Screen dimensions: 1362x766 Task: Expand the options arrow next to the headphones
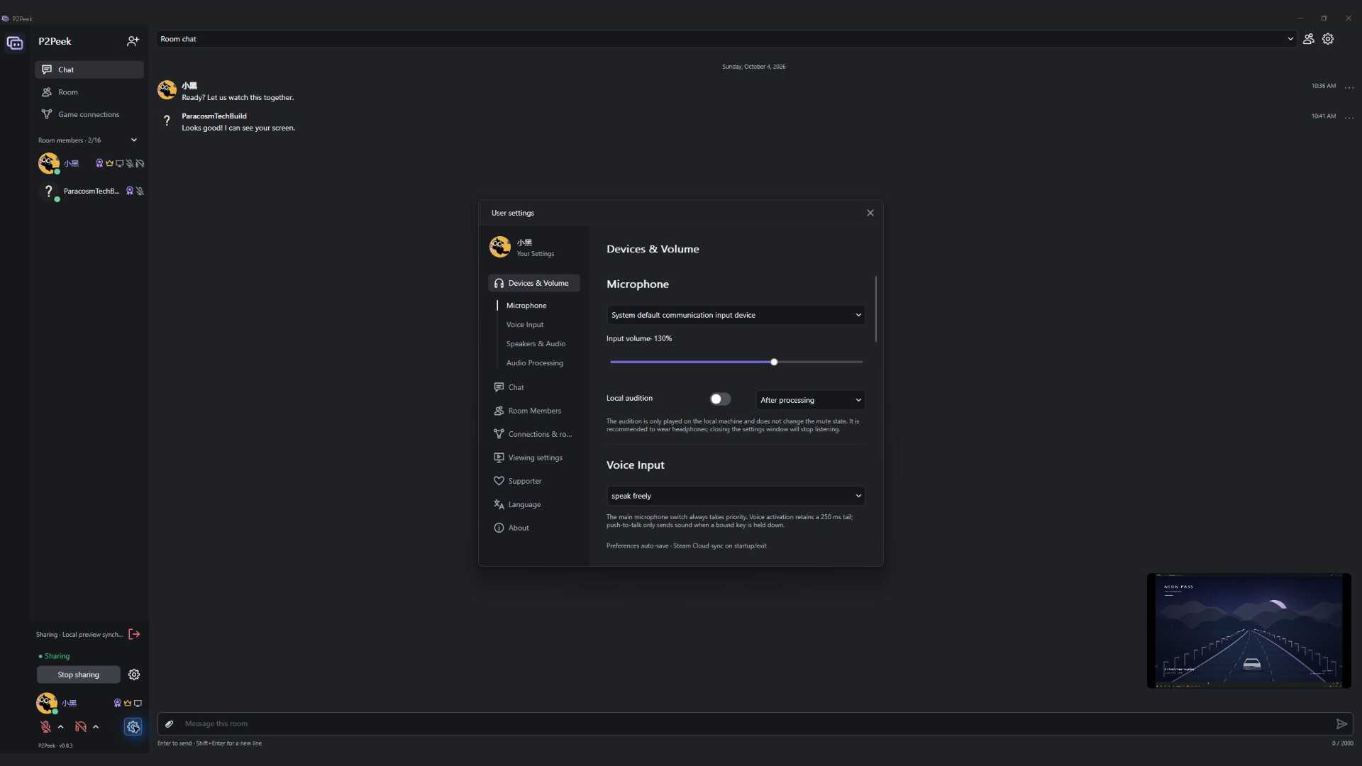96,727
